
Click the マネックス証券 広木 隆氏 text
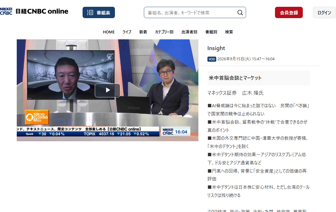click(x=235, y=93)
